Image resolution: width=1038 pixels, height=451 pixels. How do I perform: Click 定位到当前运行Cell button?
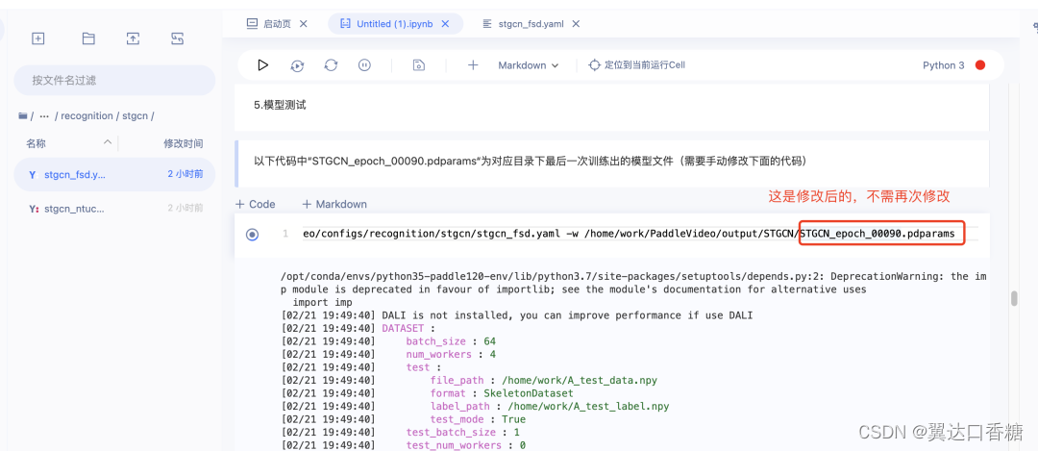point(637,64)
